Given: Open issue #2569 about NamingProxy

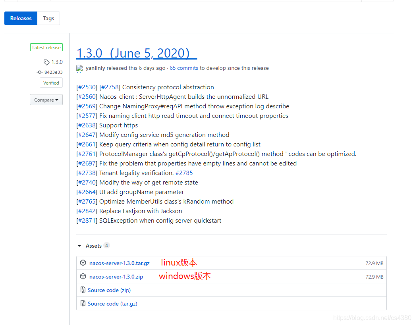Looking at the screenshot, I should [87, 106].
